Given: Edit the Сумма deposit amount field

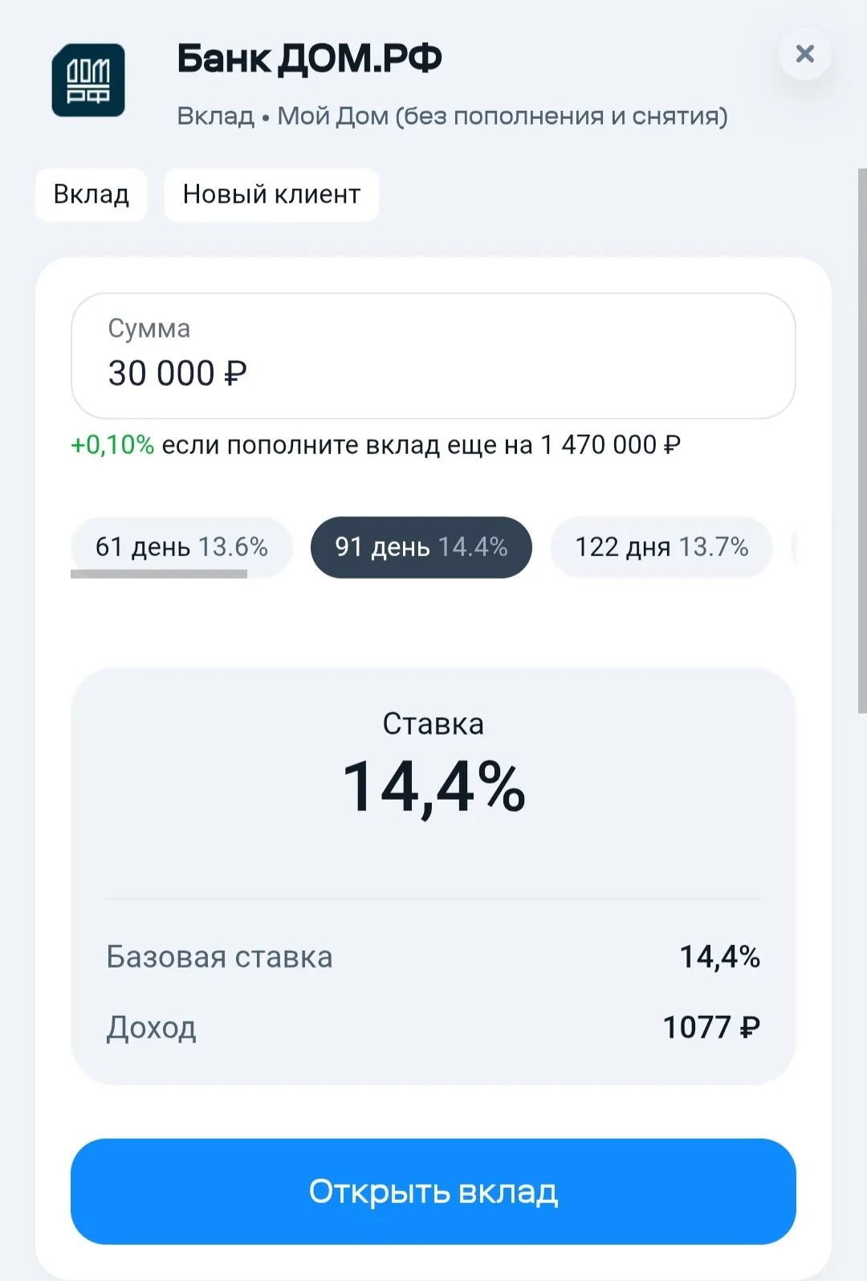Looking at the screenshot, I should tap(433, 355).
